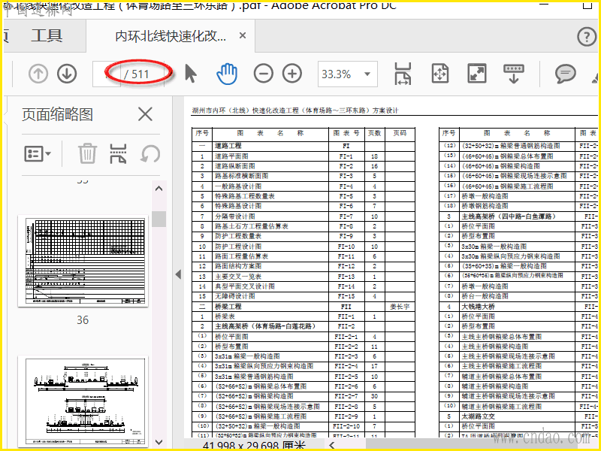
Task: Click the '主要交叉一览表' row
Action: coord(238,277)
